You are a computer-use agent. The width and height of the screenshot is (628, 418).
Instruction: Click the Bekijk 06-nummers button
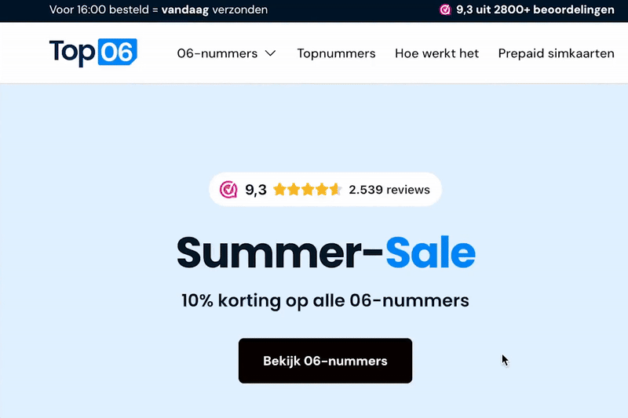pos(325,361)
